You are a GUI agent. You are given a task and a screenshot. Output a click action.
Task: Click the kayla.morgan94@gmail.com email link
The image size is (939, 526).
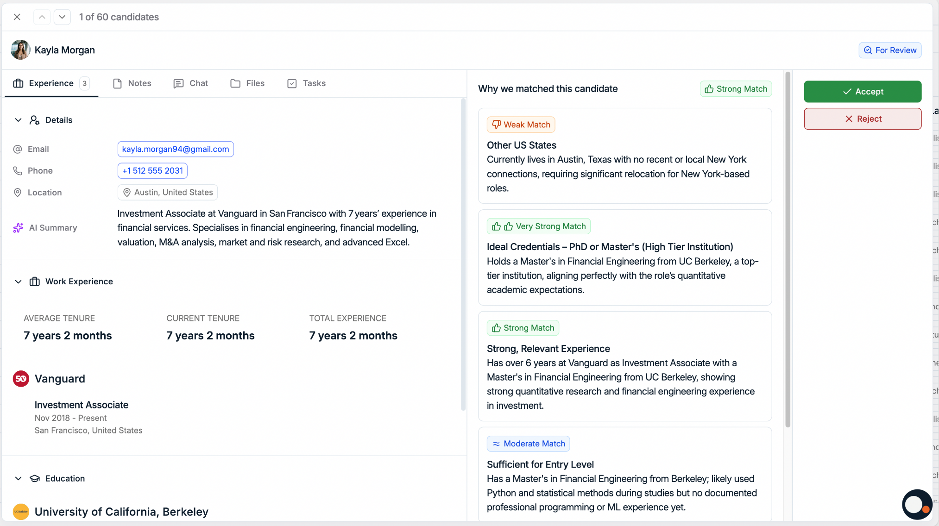(x=176, y=149)
